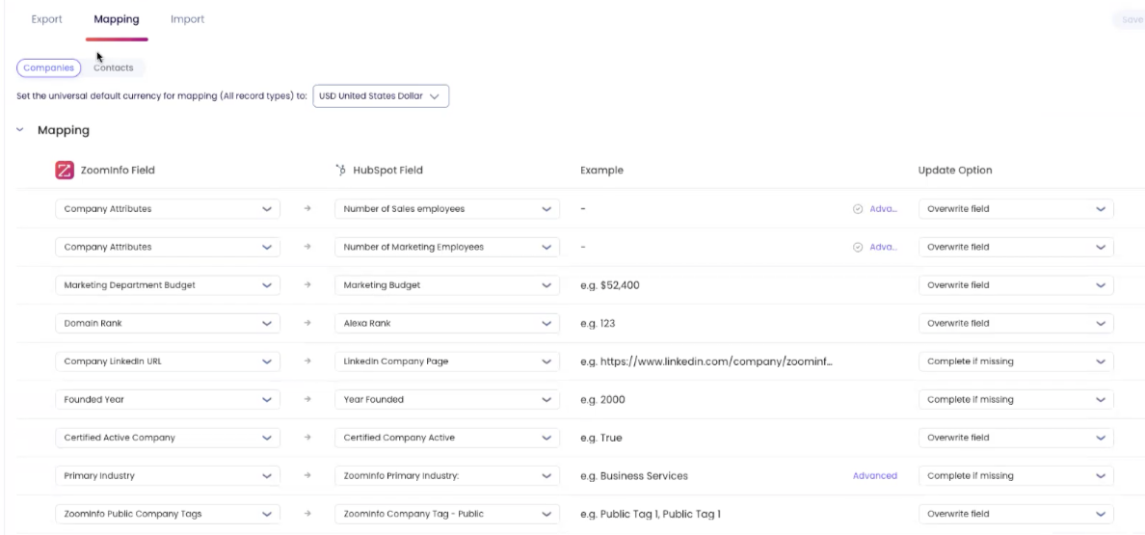The height and width of the screenshot is (535, 1145).
Task: Click the 'e.g. Public Tag 1, Public Tag 1' text
Action: 651,514
